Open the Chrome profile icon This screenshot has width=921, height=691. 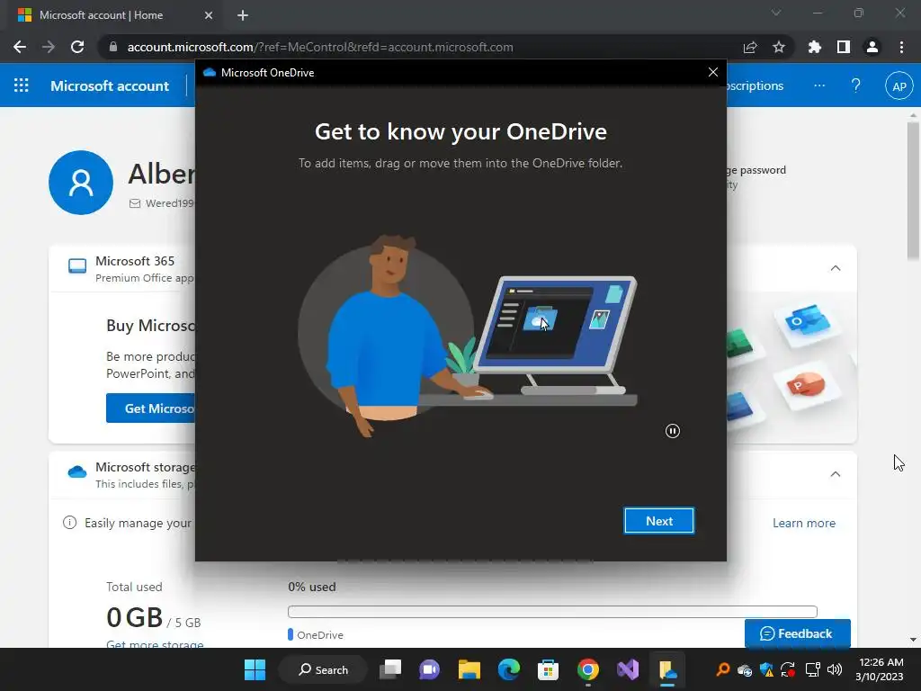tap(872, 47)
